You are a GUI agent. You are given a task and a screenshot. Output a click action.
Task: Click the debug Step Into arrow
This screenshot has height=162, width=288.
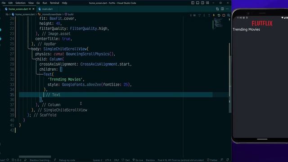[x=204, y=15]
